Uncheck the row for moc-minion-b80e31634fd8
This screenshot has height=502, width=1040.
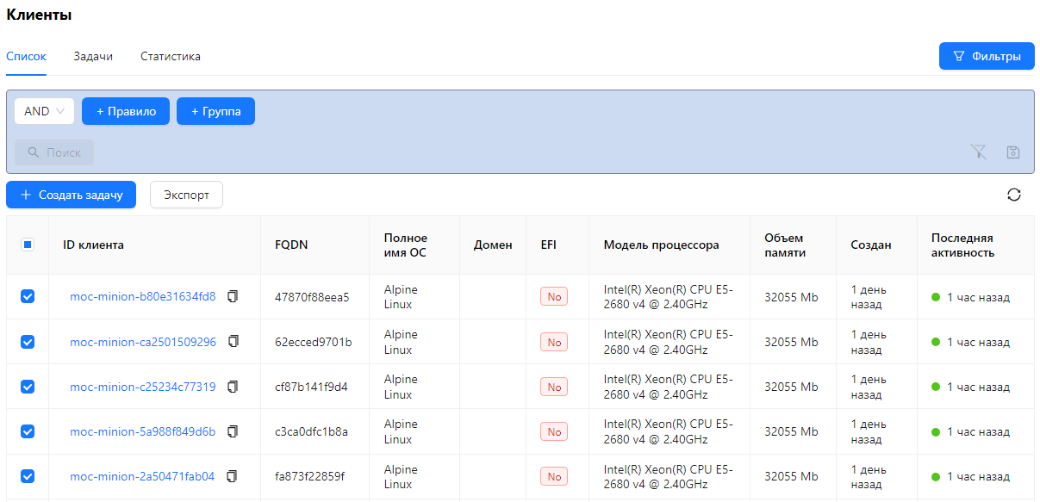click(x=28, y=297)
